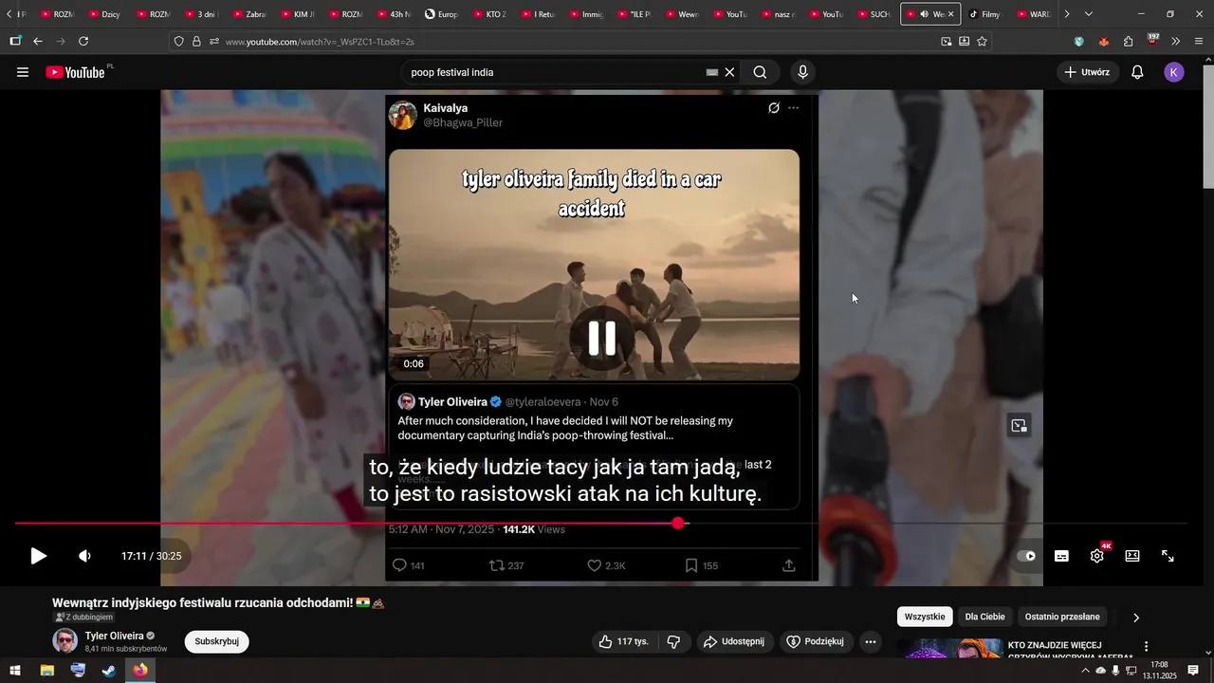Mute the video with the speaker icon
The width and height of the screenshot is (1214, 683).
84,556
